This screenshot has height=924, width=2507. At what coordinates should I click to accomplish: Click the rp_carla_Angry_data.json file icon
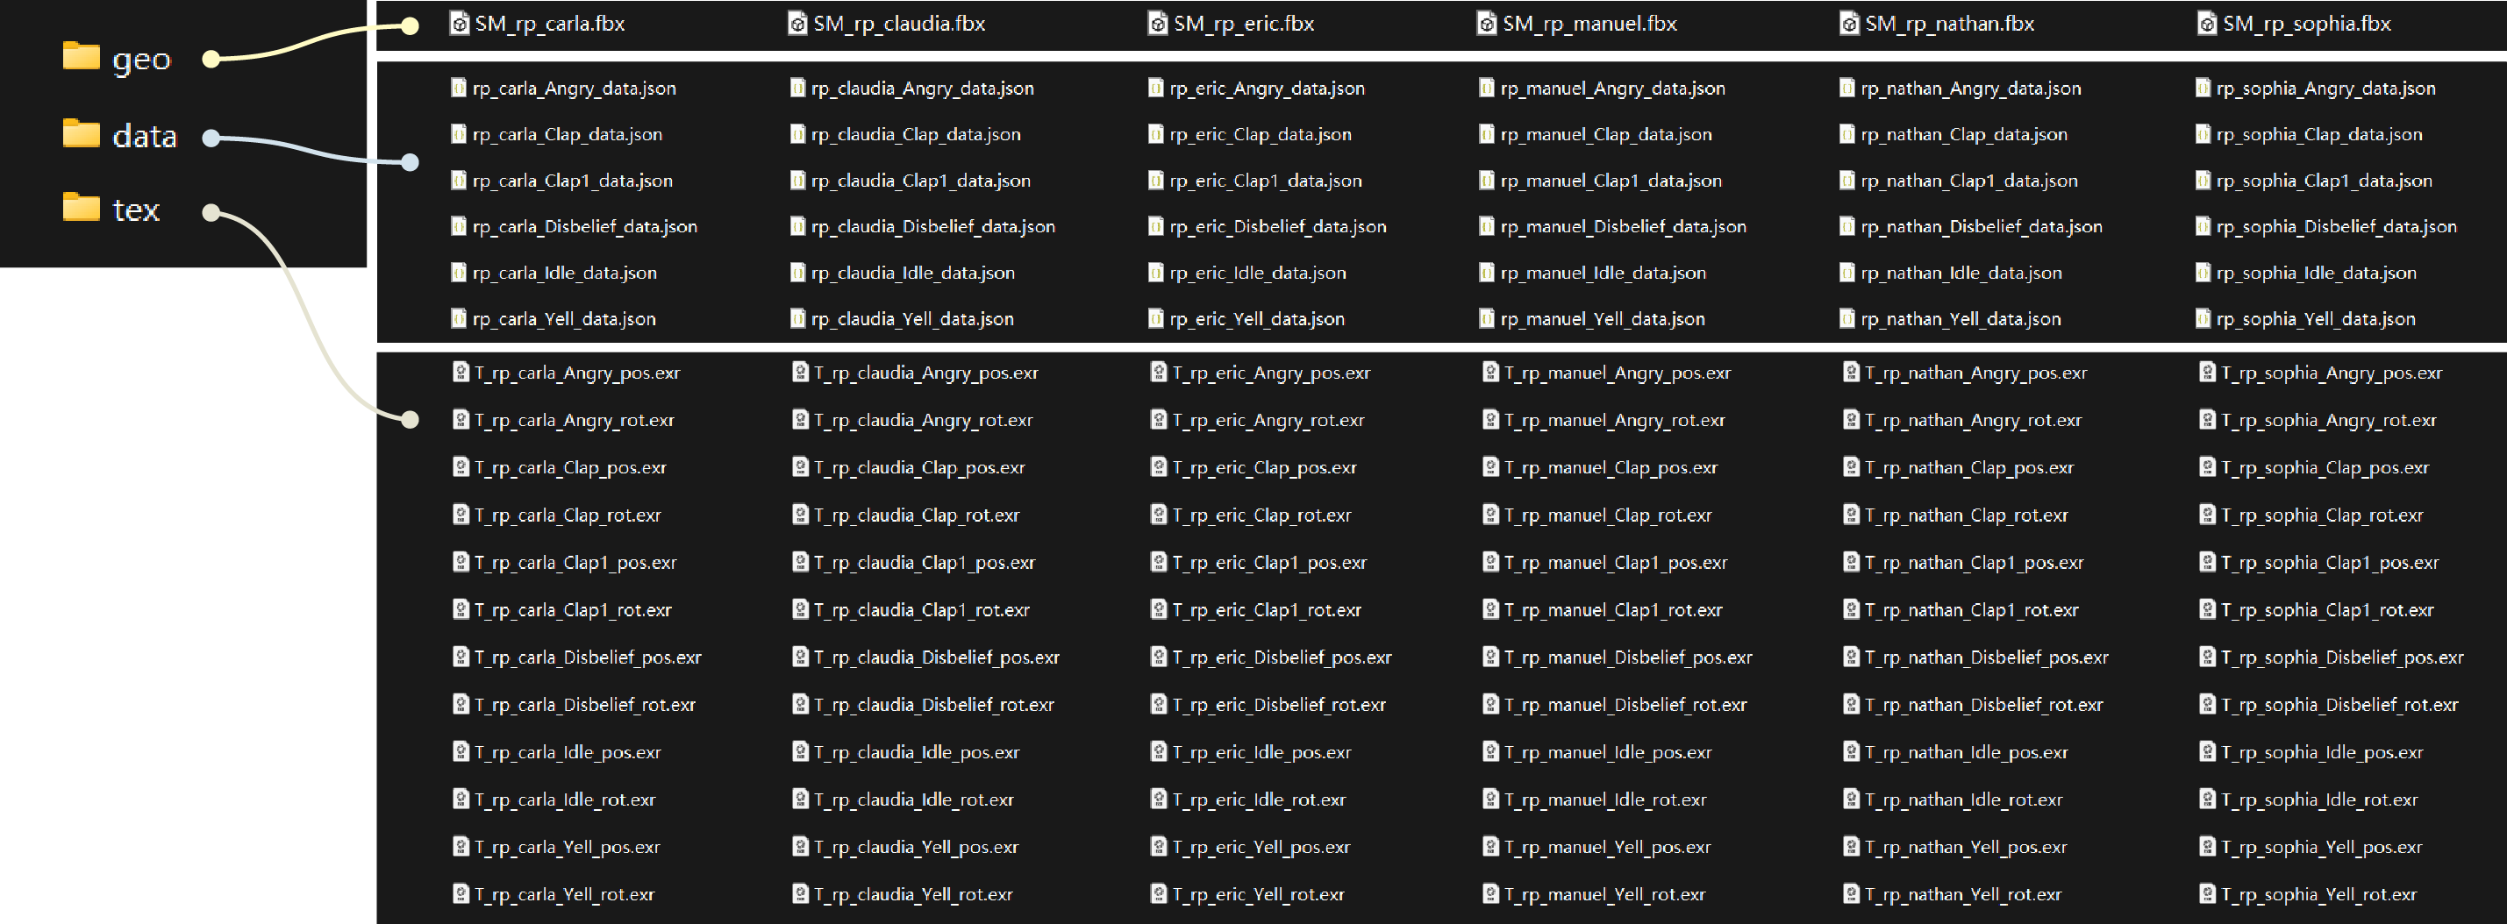point(459,88)
